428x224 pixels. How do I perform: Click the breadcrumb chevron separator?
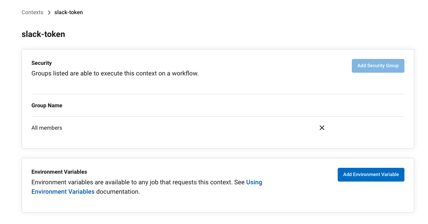[49, 13]
